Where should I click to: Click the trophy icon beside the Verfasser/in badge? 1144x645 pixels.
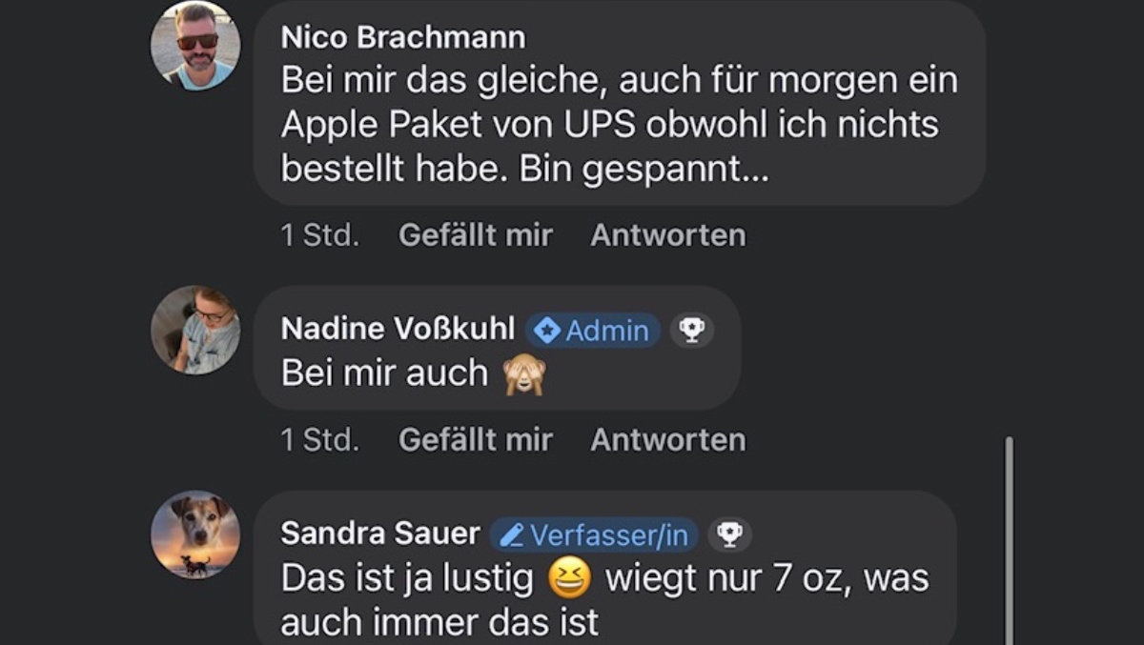(729, 535)
